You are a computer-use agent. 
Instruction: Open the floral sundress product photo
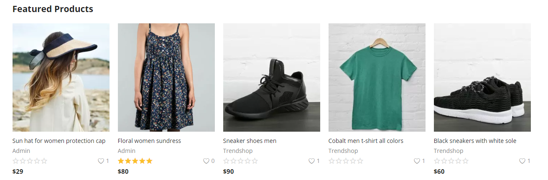coord(166,77)
